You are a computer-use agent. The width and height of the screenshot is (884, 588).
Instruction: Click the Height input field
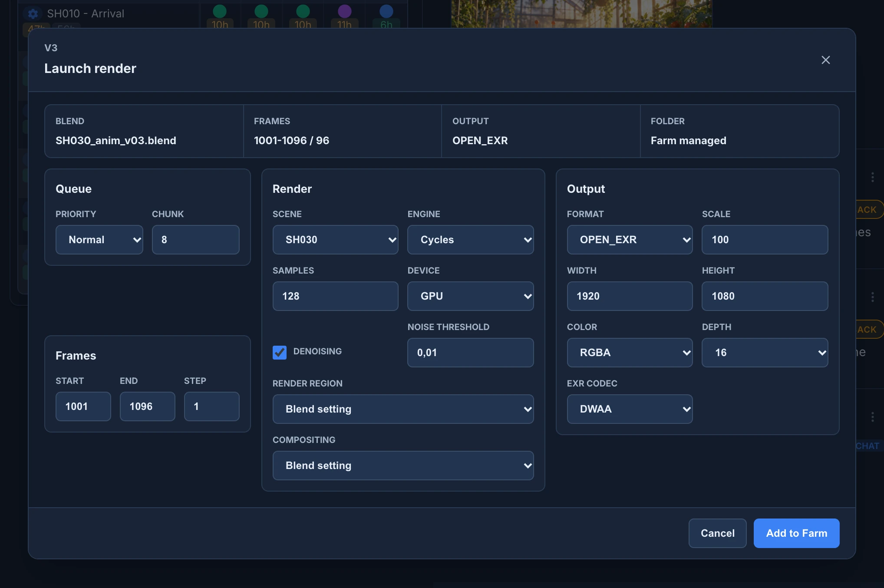click(765, 296)
